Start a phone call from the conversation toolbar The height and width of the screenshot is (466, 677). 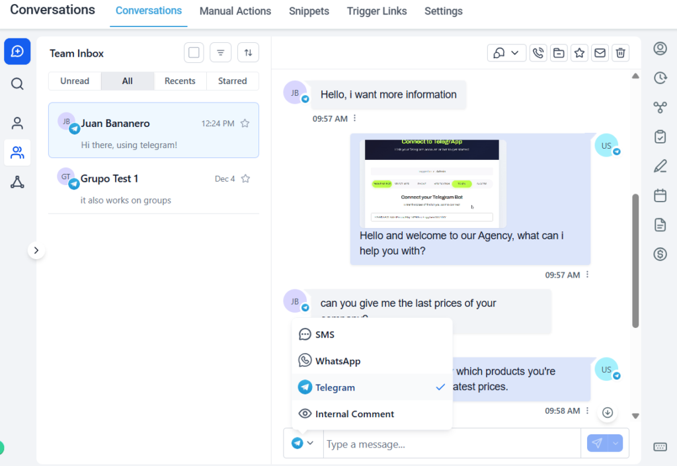pyautogui.click(x=538, y=53)
